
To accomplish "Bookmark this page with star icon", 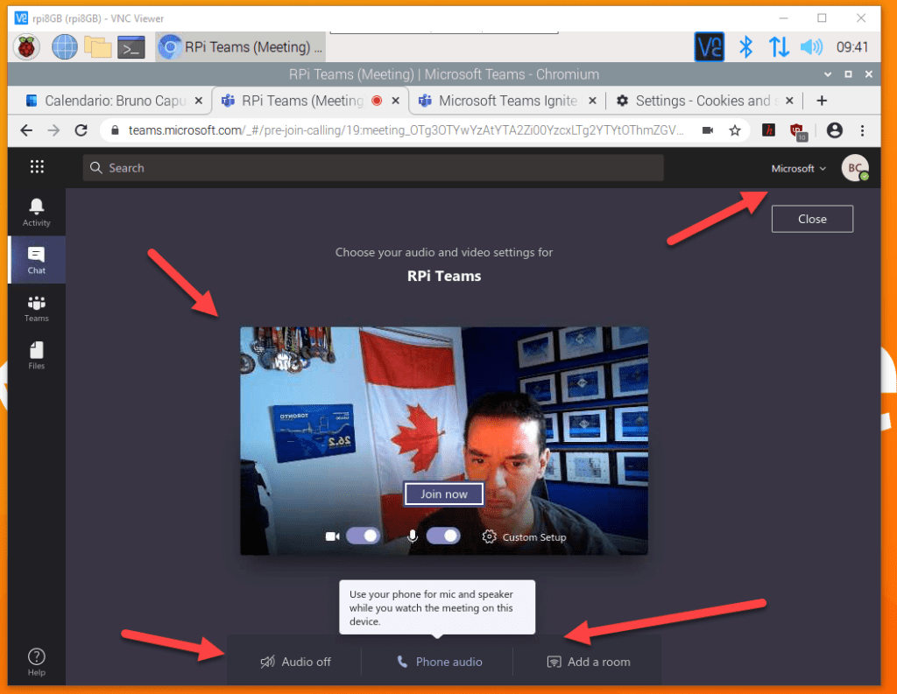I will coord(735,130).
